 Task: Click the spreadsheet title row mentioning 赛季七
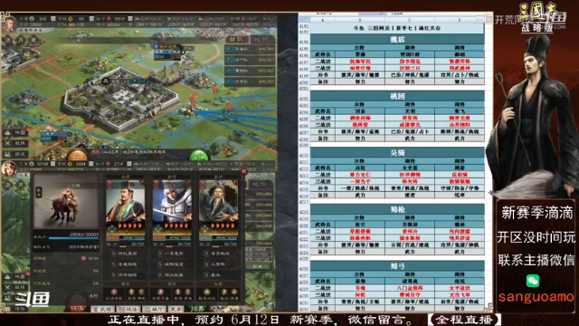397,28
